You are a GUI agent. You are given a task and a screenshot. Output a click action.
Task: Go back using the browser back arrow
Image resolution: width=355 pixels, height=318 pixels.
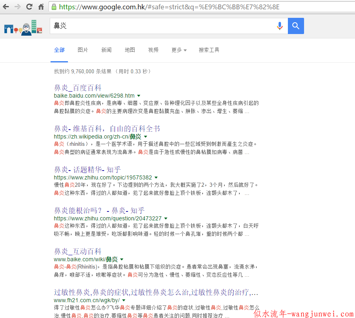(x=6, y=7)
